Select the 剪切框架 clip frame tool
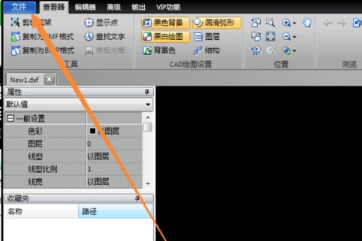 31,23
